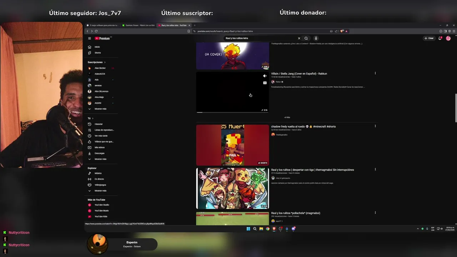Start voice search with the microphone

[316, 38]
